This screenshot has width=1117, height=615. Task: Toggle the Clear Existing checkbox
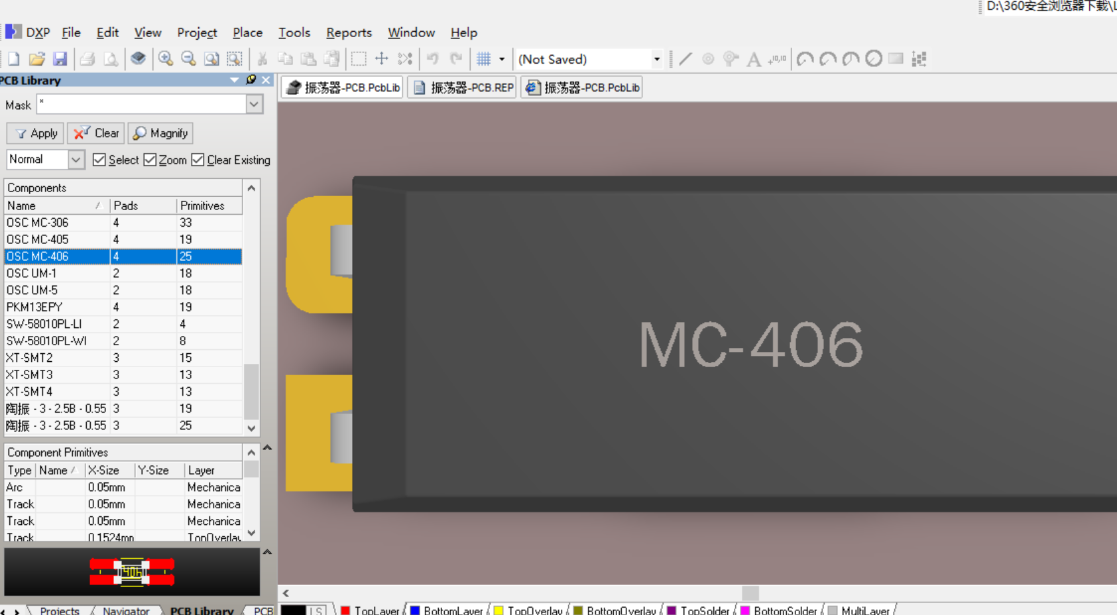tap(198, 160)
